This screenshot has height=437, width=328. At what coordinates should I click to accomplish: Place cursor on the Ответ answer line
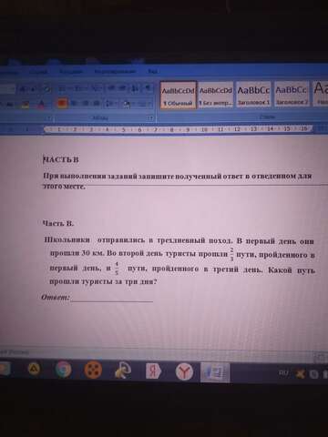[x=111, y=299]
